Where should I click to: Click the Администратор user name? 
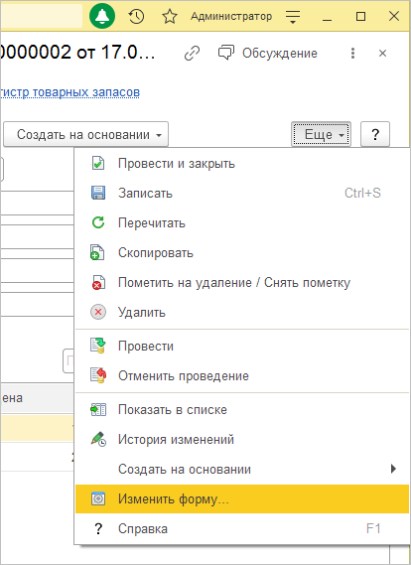click(x=231, y=17)
